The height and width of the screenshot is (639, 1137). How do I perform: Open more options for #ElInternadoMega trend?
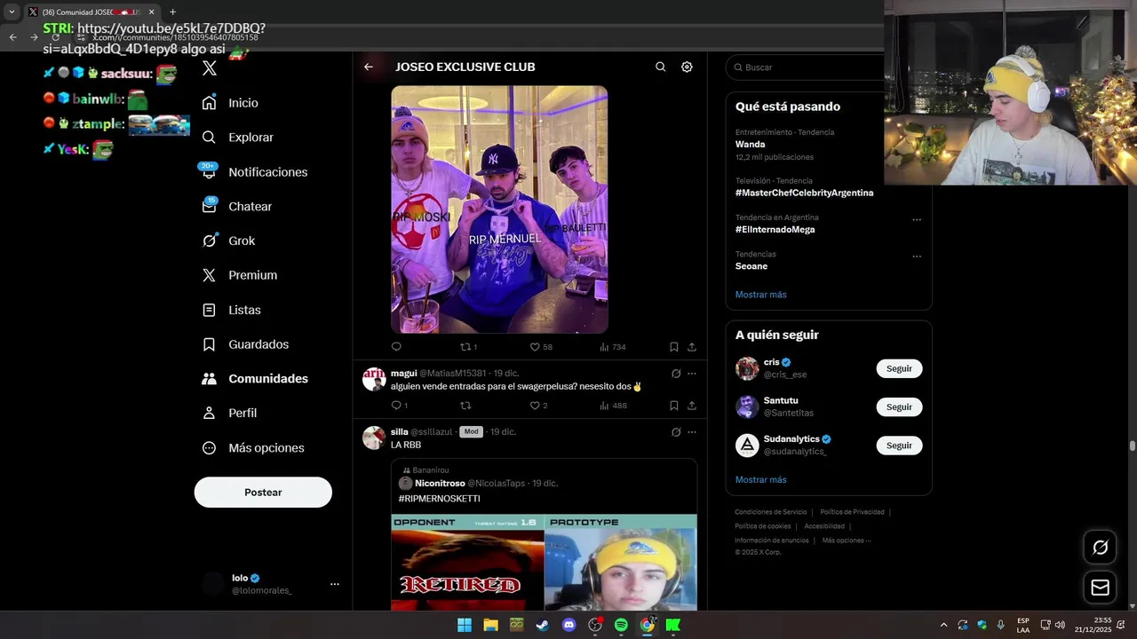click(917, 220)
